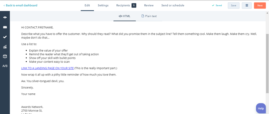Screen dimensions: 269x114
Task: Open the Help chat bubble
Action: (x=261, y=108)
